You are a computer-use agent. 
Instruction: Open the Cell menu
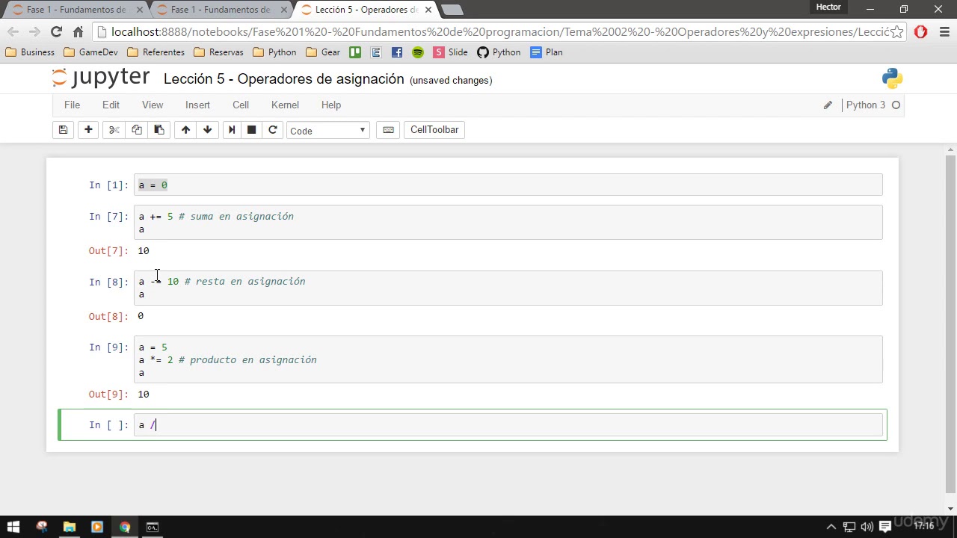[x=241, y=105]
